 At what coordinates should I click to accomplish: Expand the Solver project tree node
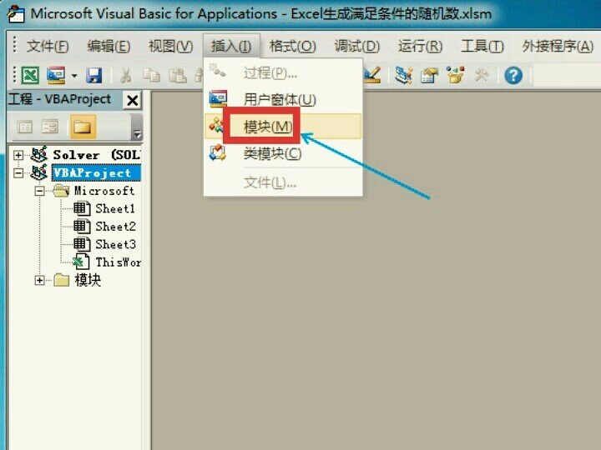(18, 155)
